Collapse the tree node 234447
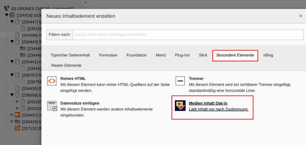 tap(12, 22)
